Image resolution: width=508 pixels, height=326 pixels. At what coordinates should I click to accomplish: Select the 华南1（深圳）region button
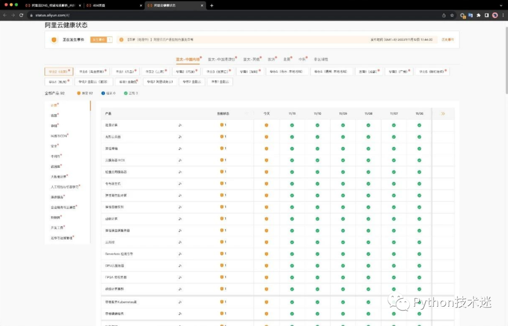click(250, 71)
